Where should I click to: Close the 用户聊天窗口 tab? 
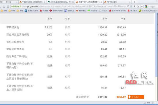[130, 2]
